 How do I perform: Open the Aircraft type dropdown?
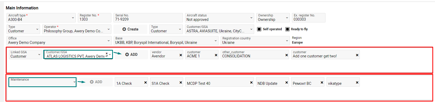(x=41, y=18)
